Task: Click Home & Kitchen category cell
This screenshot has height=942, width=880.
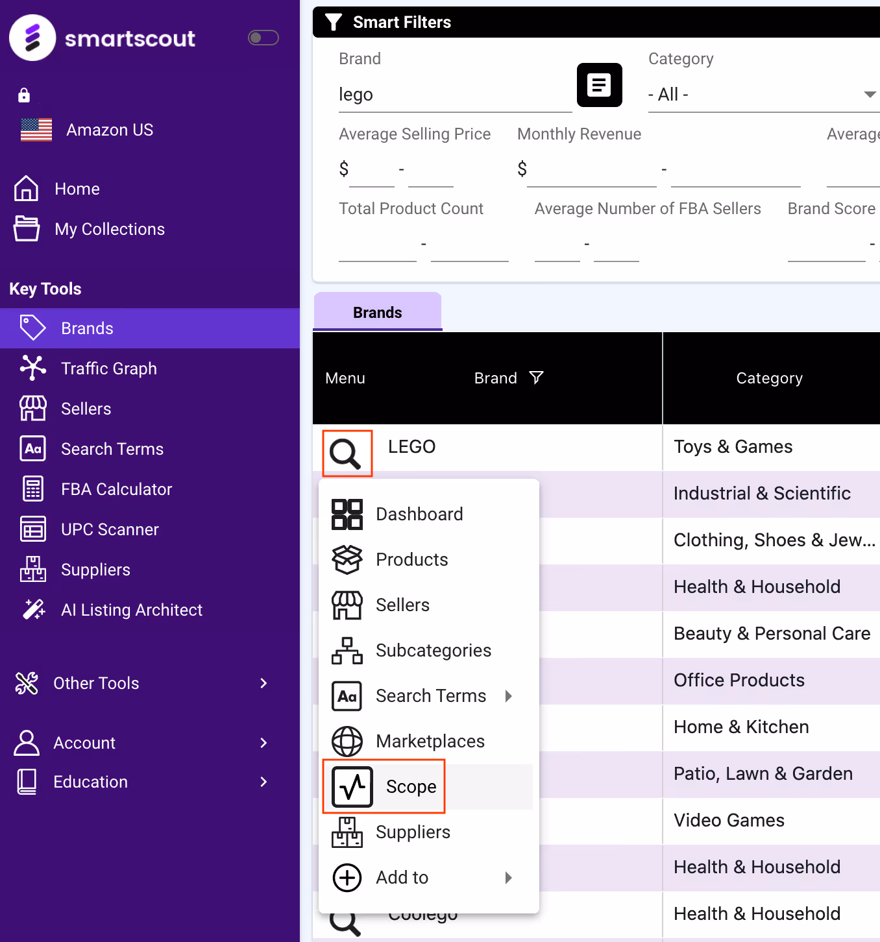Action: [x=771, y=727]
